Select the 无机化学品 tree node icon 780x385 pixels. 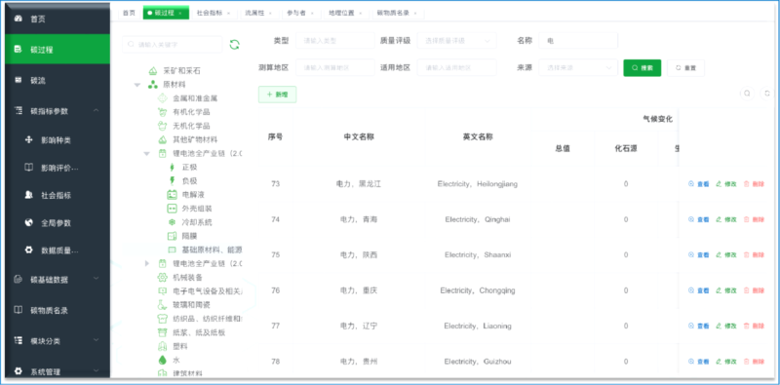tap(162, 126)
